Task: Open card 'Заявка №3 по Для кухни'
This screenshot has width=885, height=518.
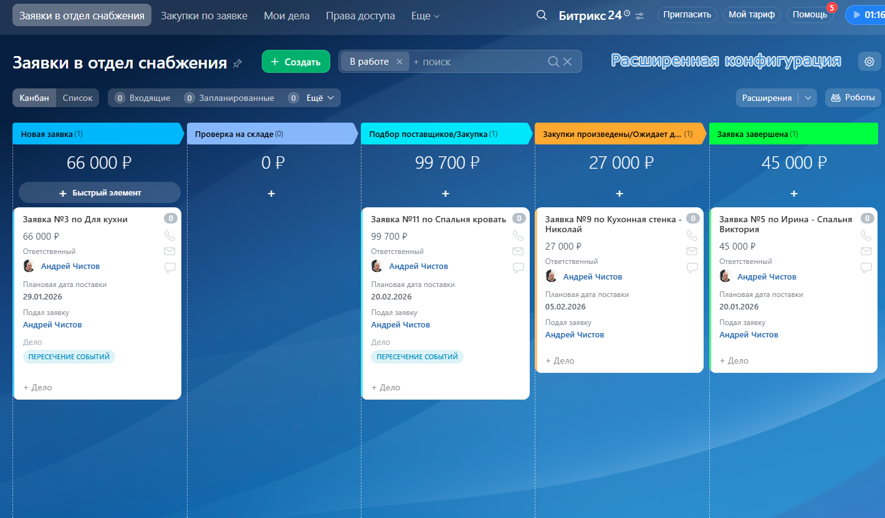Action: coord(75,219)
